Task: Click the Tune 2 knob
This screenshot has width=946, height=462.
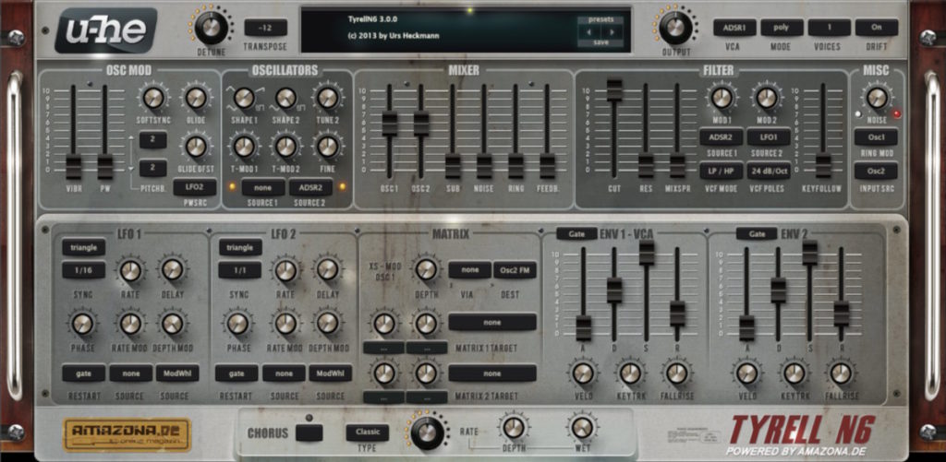Action: [328, 98]
